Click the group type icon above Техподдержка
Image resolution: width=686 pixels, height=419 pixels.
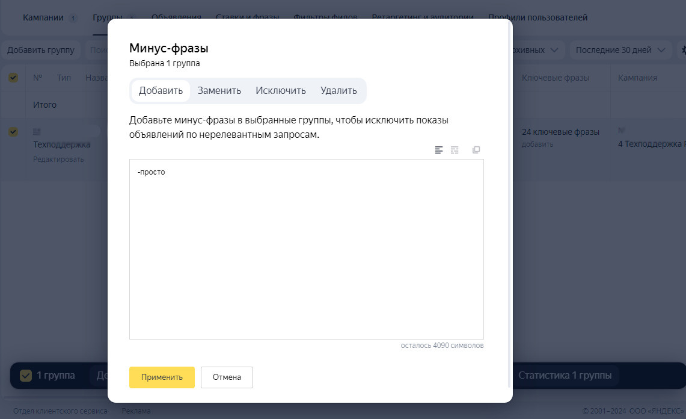coord(37,131)
